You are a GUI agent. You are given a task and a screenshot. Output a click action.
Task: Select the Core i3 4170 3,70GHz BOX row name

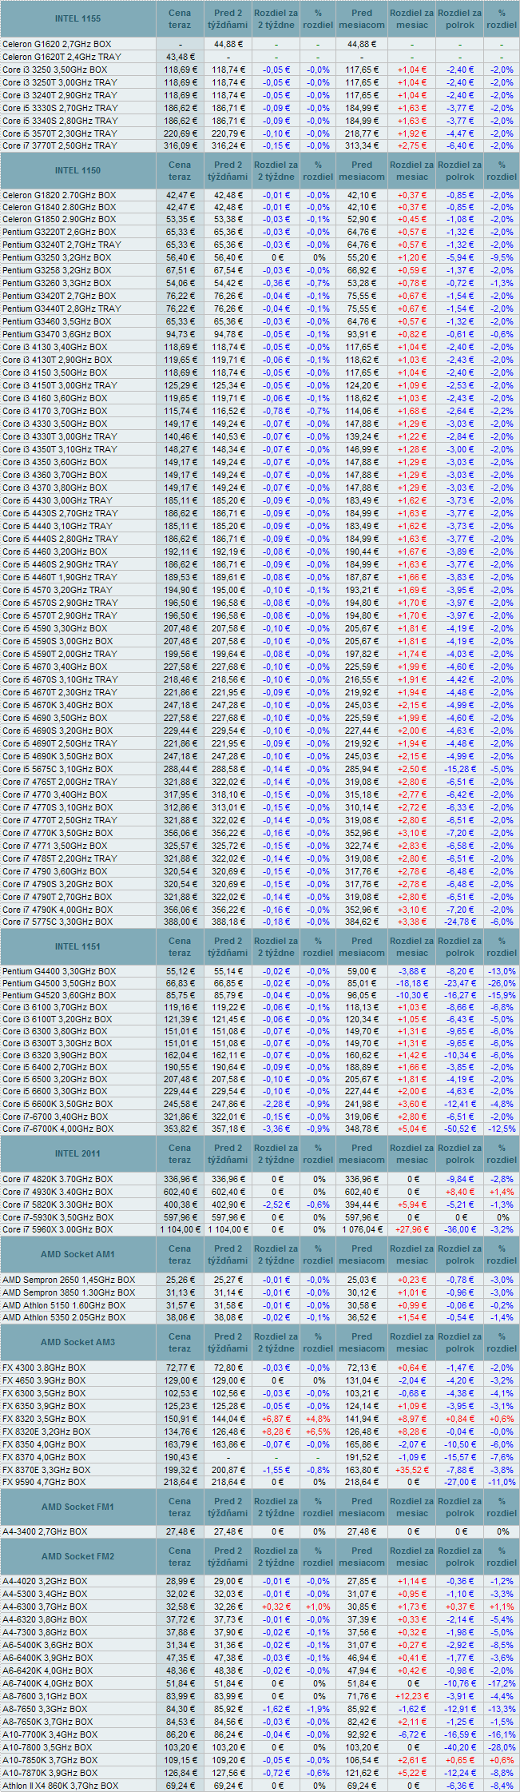(54, 411)
